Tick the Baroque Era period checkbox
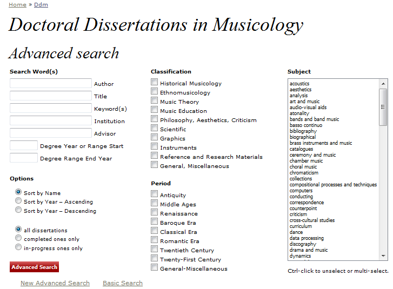 tap(155, 222)
